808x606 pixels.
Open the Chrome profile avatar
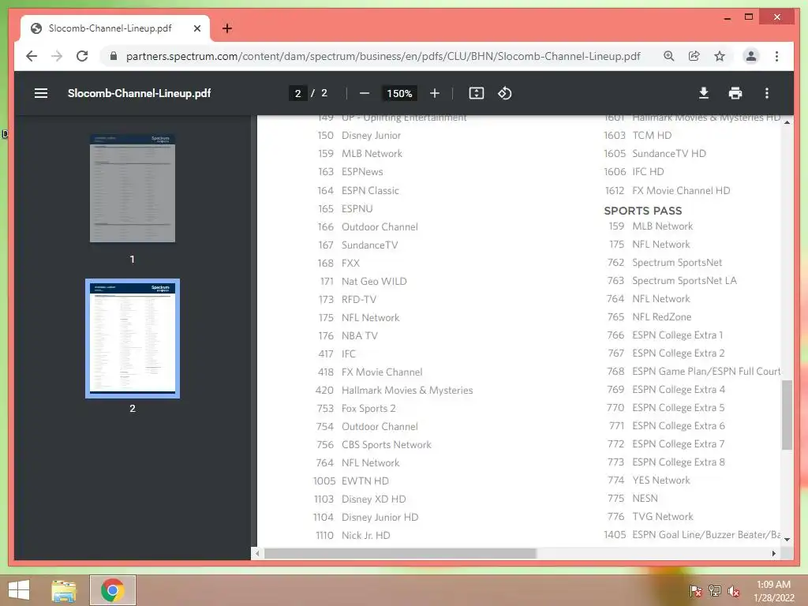tap(751, 56)
